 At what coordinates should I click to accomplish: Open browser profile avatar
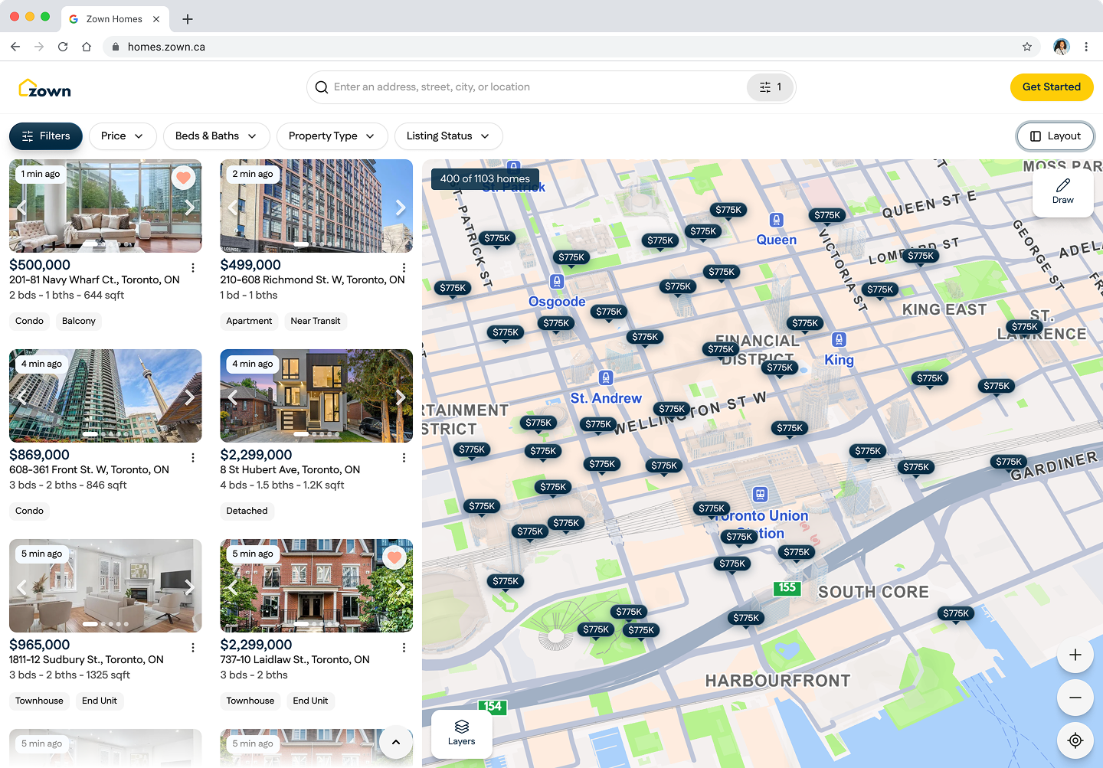click(1061, 47)
